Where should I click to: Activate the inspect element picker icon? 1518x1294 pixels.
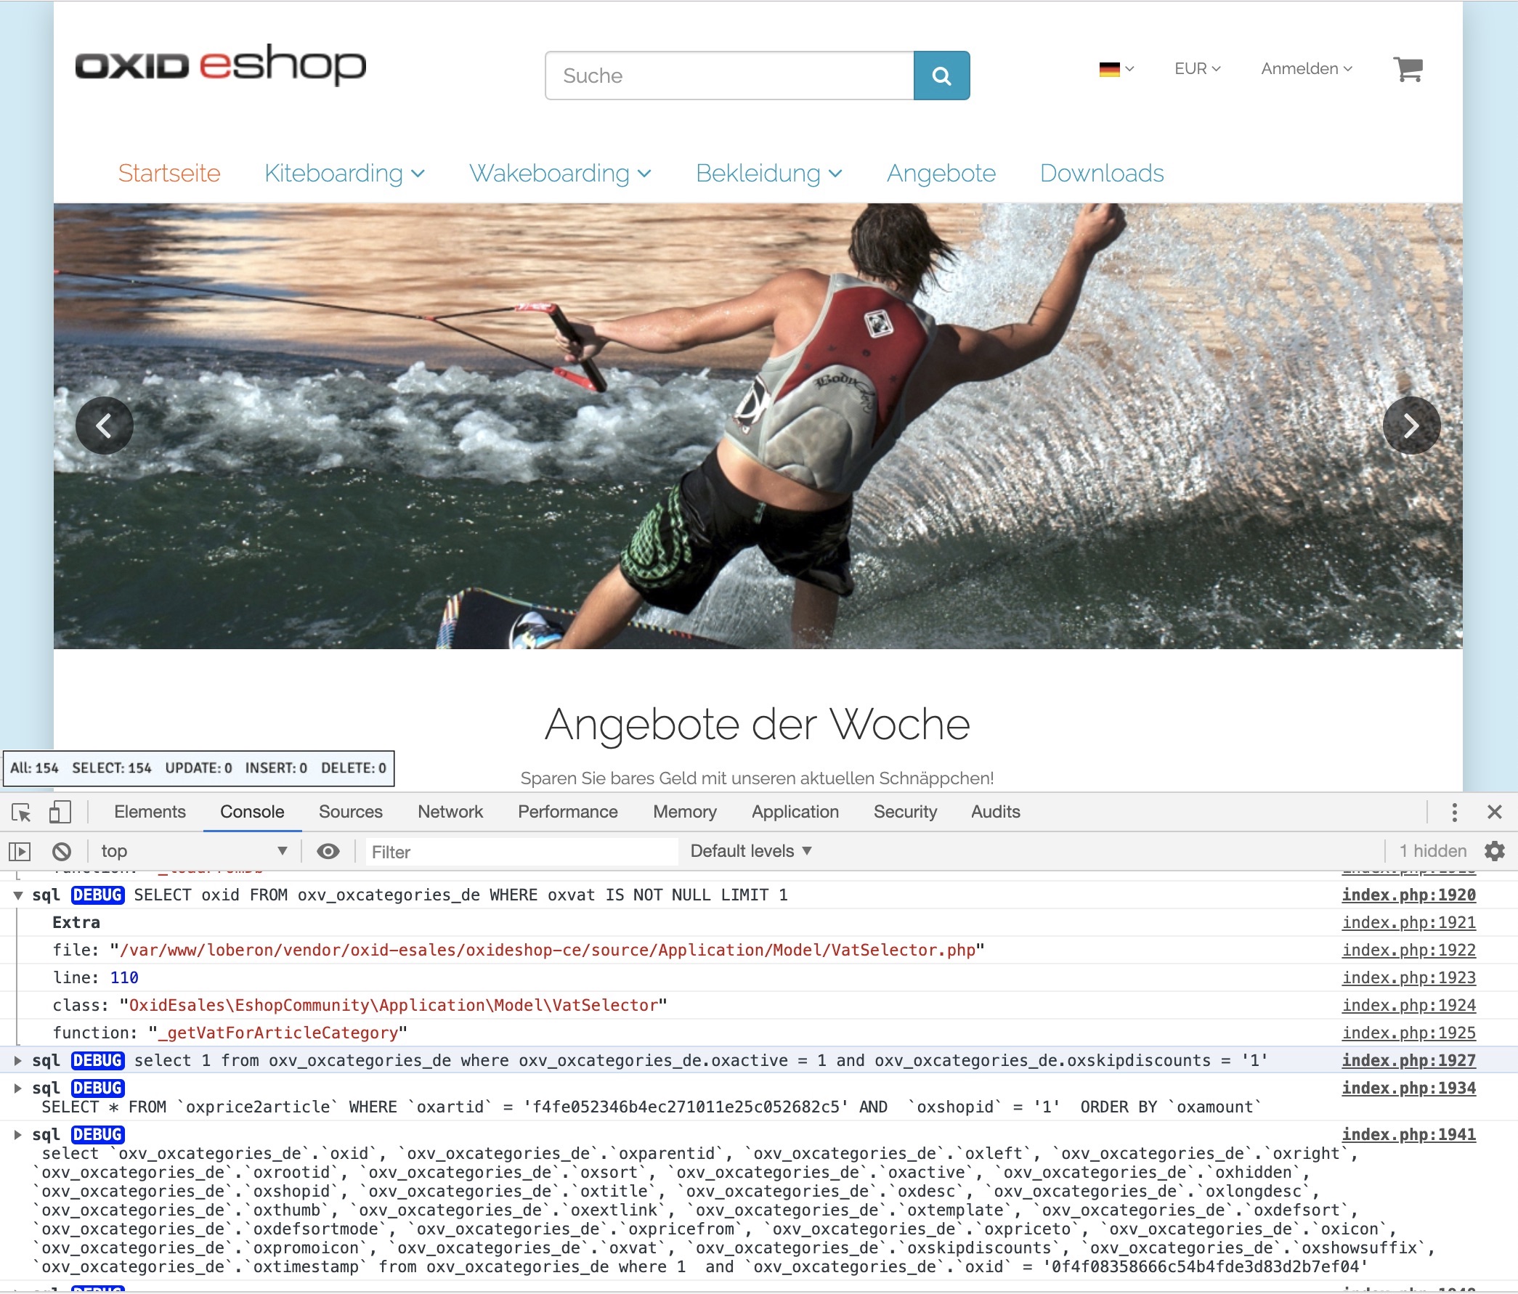click(x=21, y=812)
